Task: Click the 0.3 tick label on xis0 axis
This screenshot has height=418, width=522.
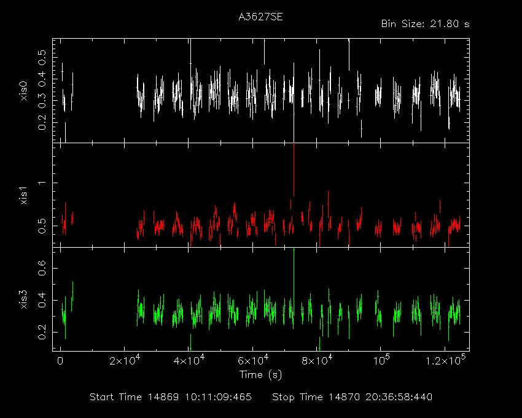Action: pos(42,101)
